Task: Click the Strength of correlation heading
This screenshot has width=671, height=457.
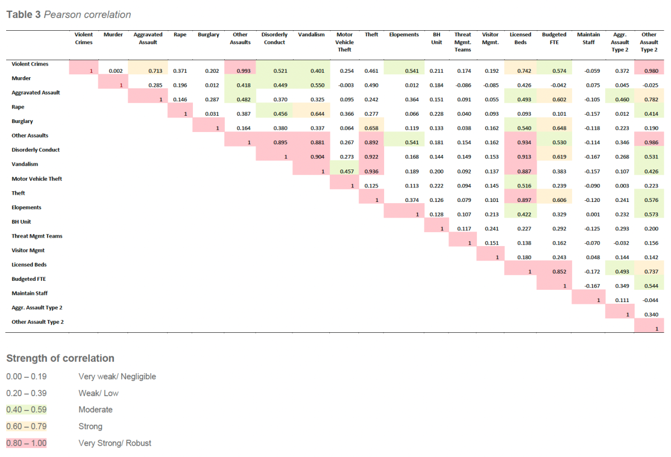Action: click(x=60, y=359)
